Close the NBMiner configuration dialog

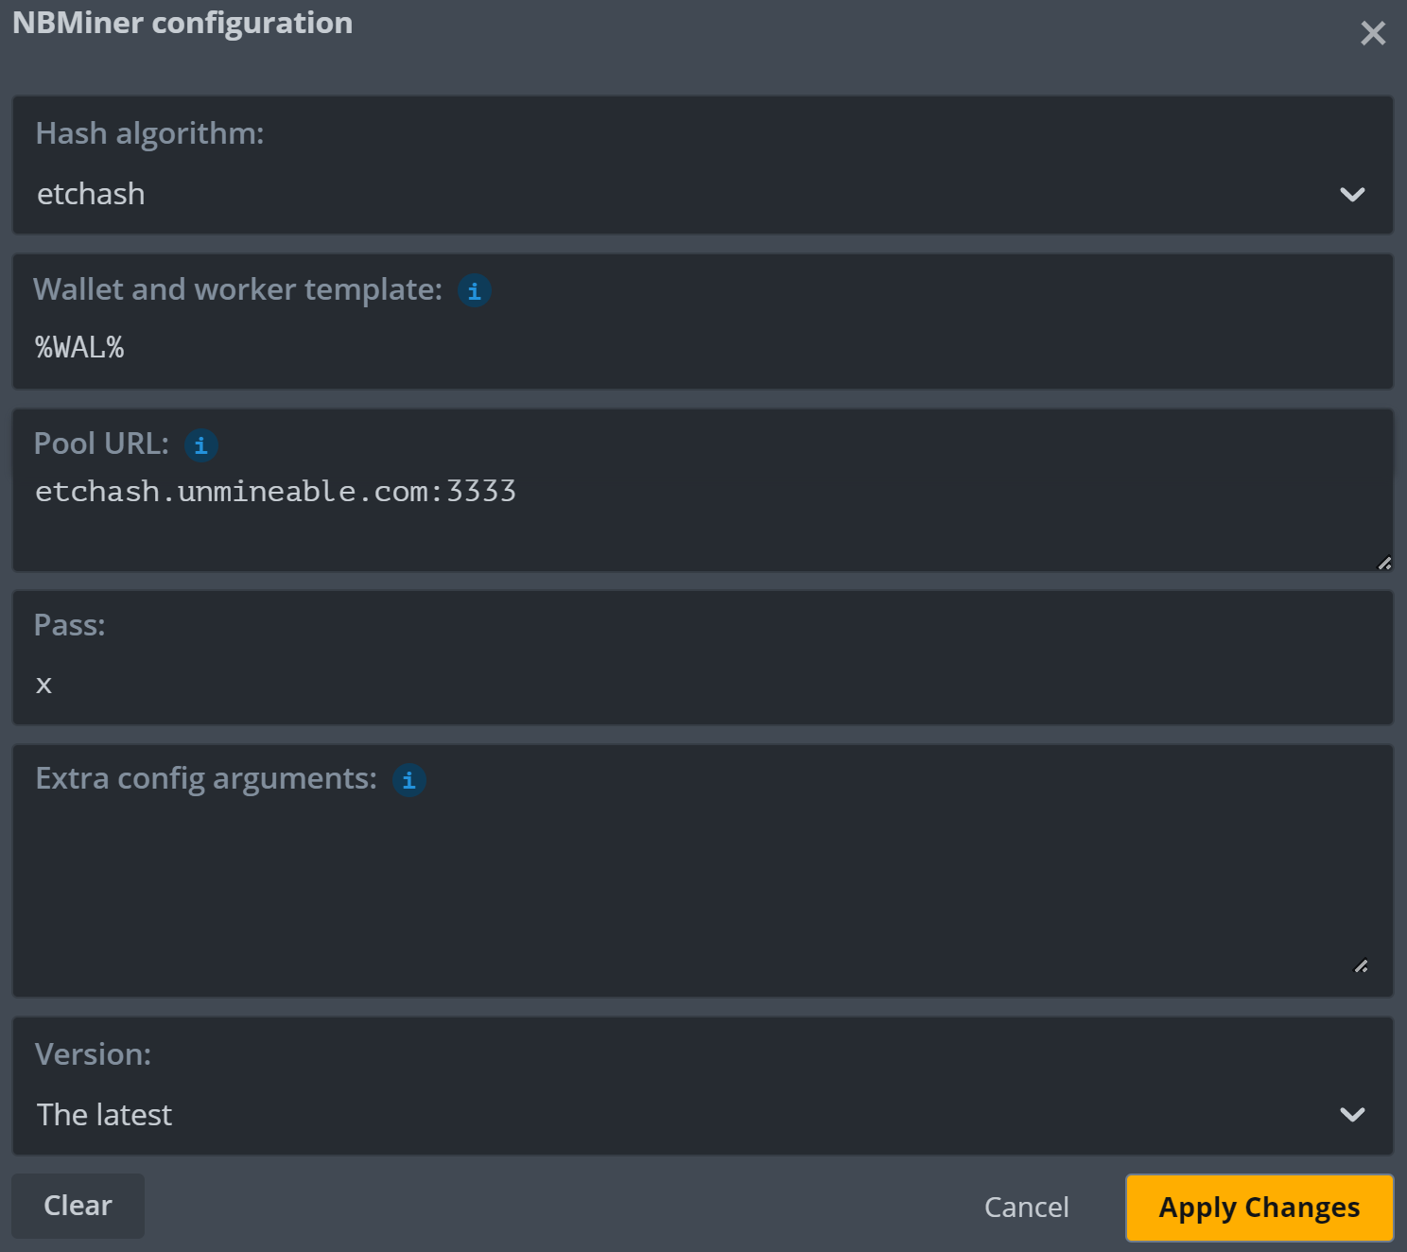1372,34
